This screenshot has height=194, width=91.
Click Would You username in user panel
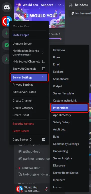pos(31,187)
